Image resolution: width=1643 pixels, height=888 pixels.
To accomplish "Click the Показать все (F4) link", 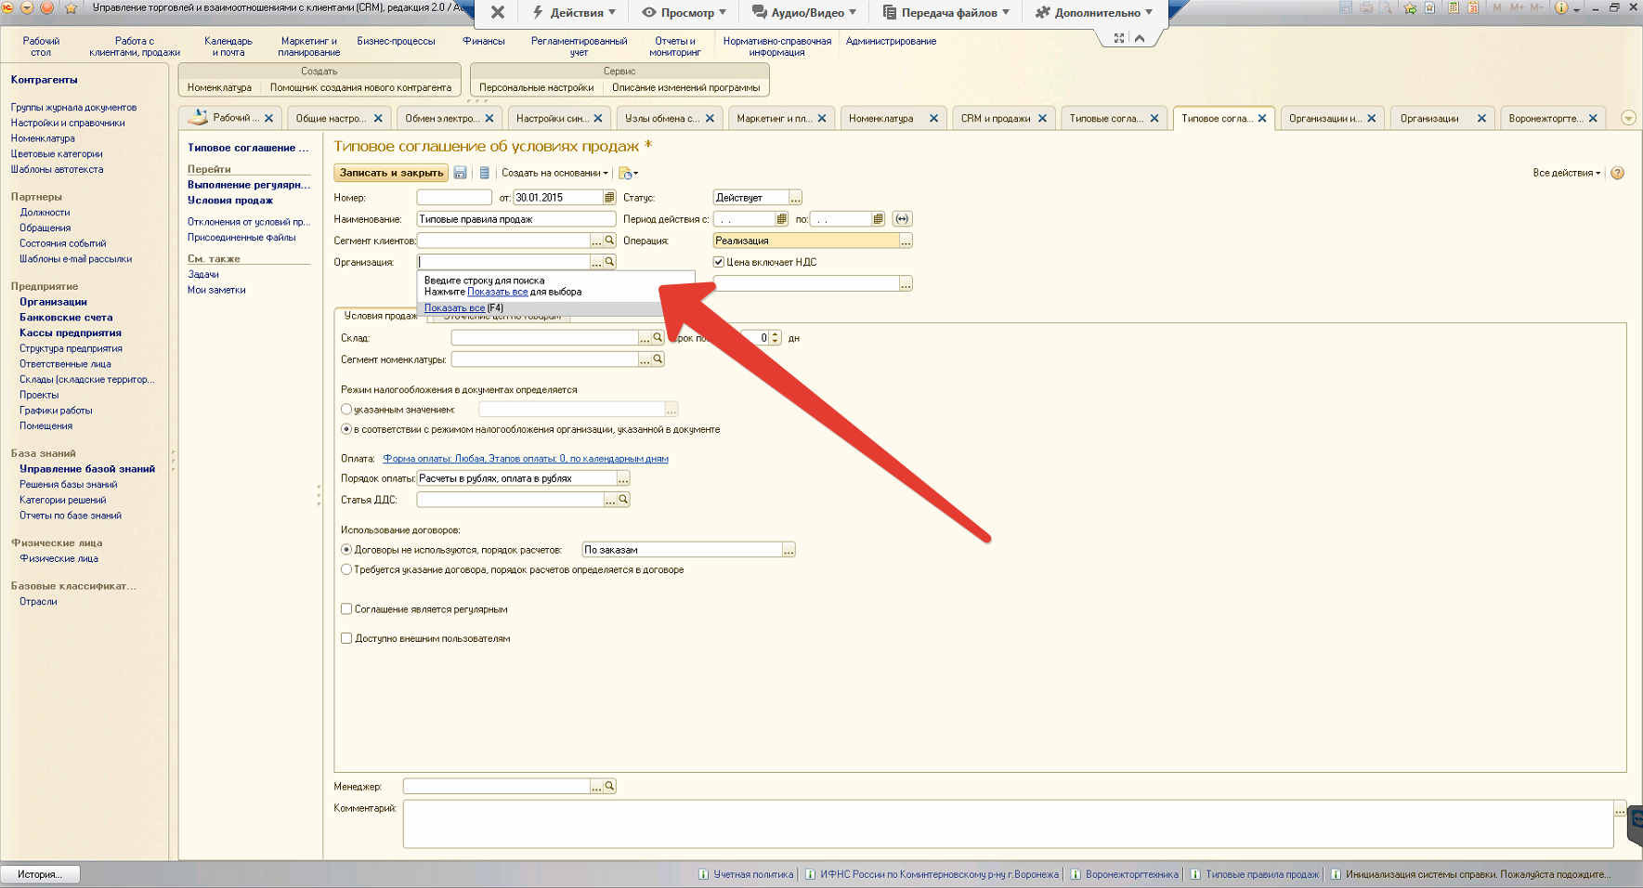I will 454,308.
